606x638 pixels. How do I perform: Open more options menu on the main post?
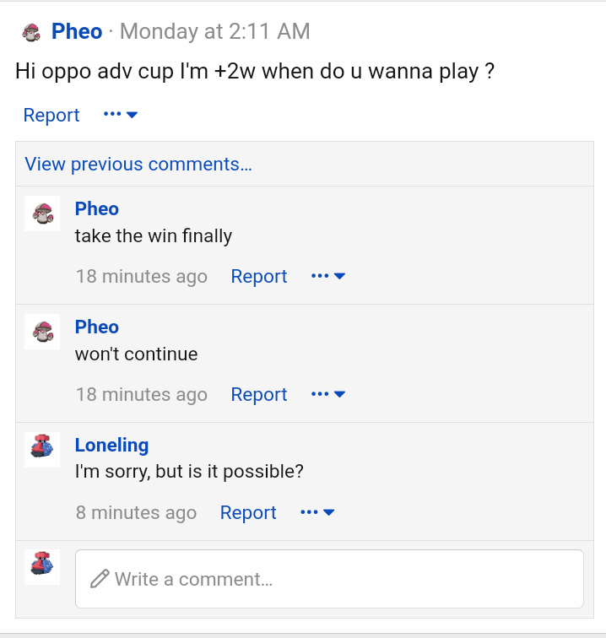pos(121,115)
